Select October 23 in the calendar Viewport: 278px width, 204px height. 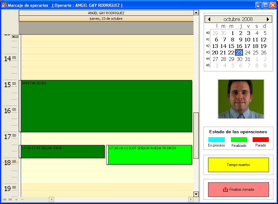tap(239, 53)
